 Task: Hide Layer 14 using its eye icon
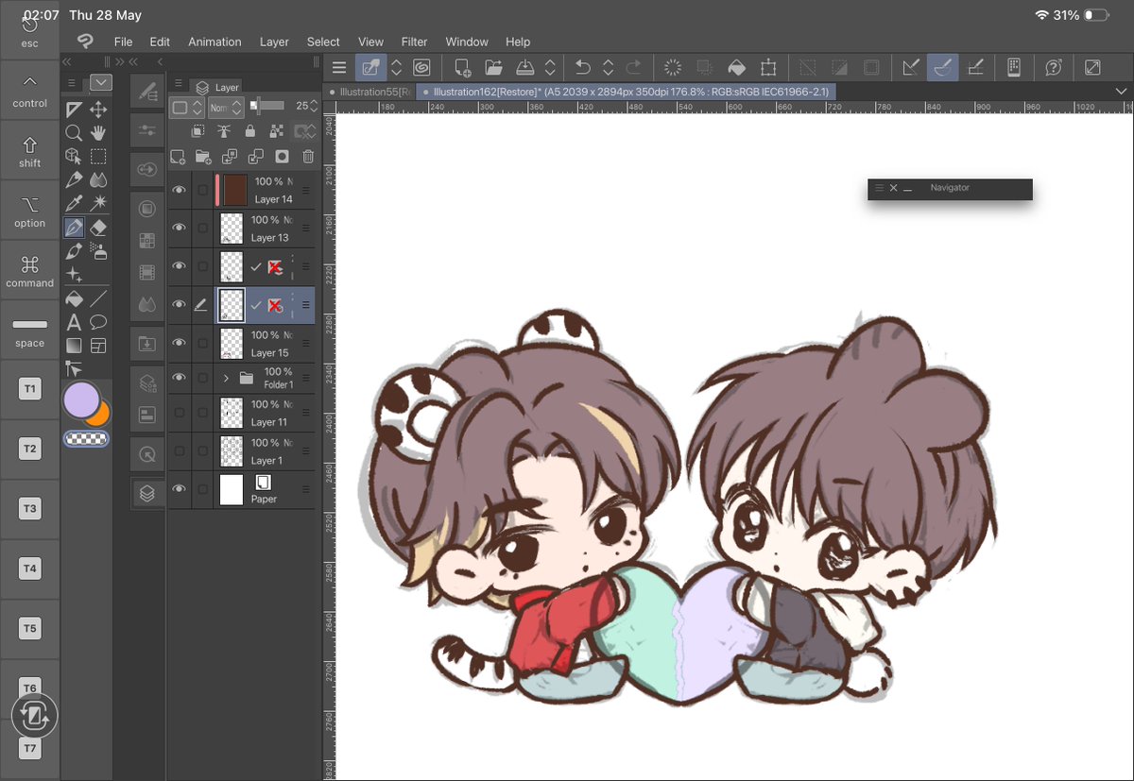[178, 190]
